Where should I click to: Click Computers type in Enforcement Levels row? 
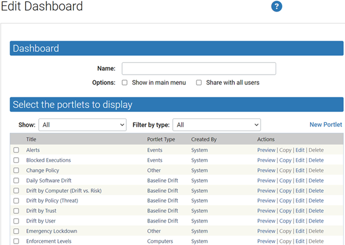click(160, 241)
